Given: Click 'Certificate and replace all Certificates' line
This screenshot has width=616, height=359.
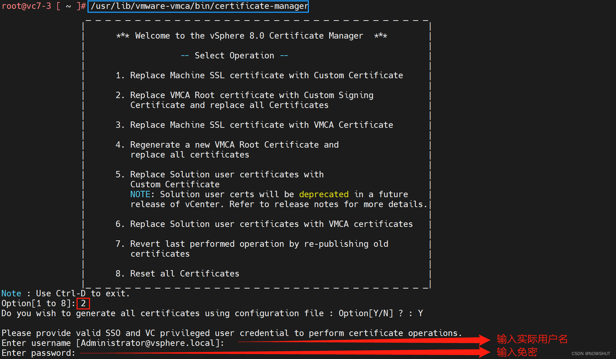Looking at the screenshot, I should tap(229, 105).
